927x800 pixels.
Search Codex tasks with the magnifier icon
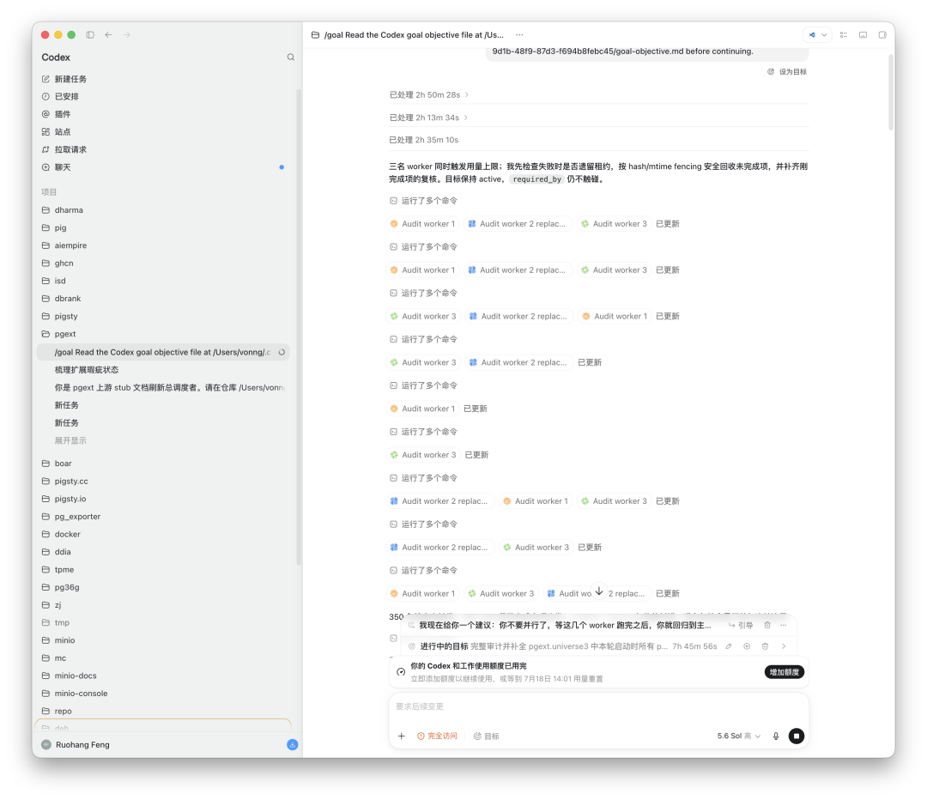click(290, 58)
